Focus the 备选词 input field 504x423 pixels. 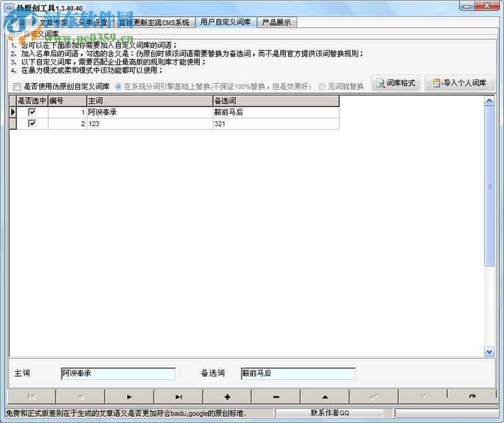click(x=298, y=373)
